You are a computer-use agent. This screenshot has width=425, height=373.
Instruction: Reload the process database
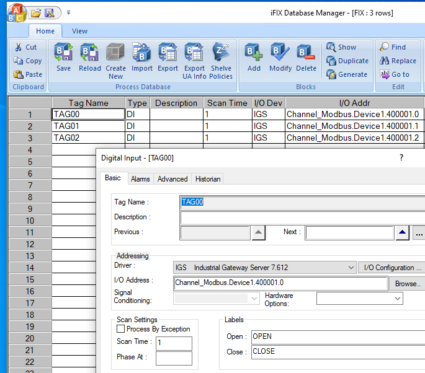90,57
